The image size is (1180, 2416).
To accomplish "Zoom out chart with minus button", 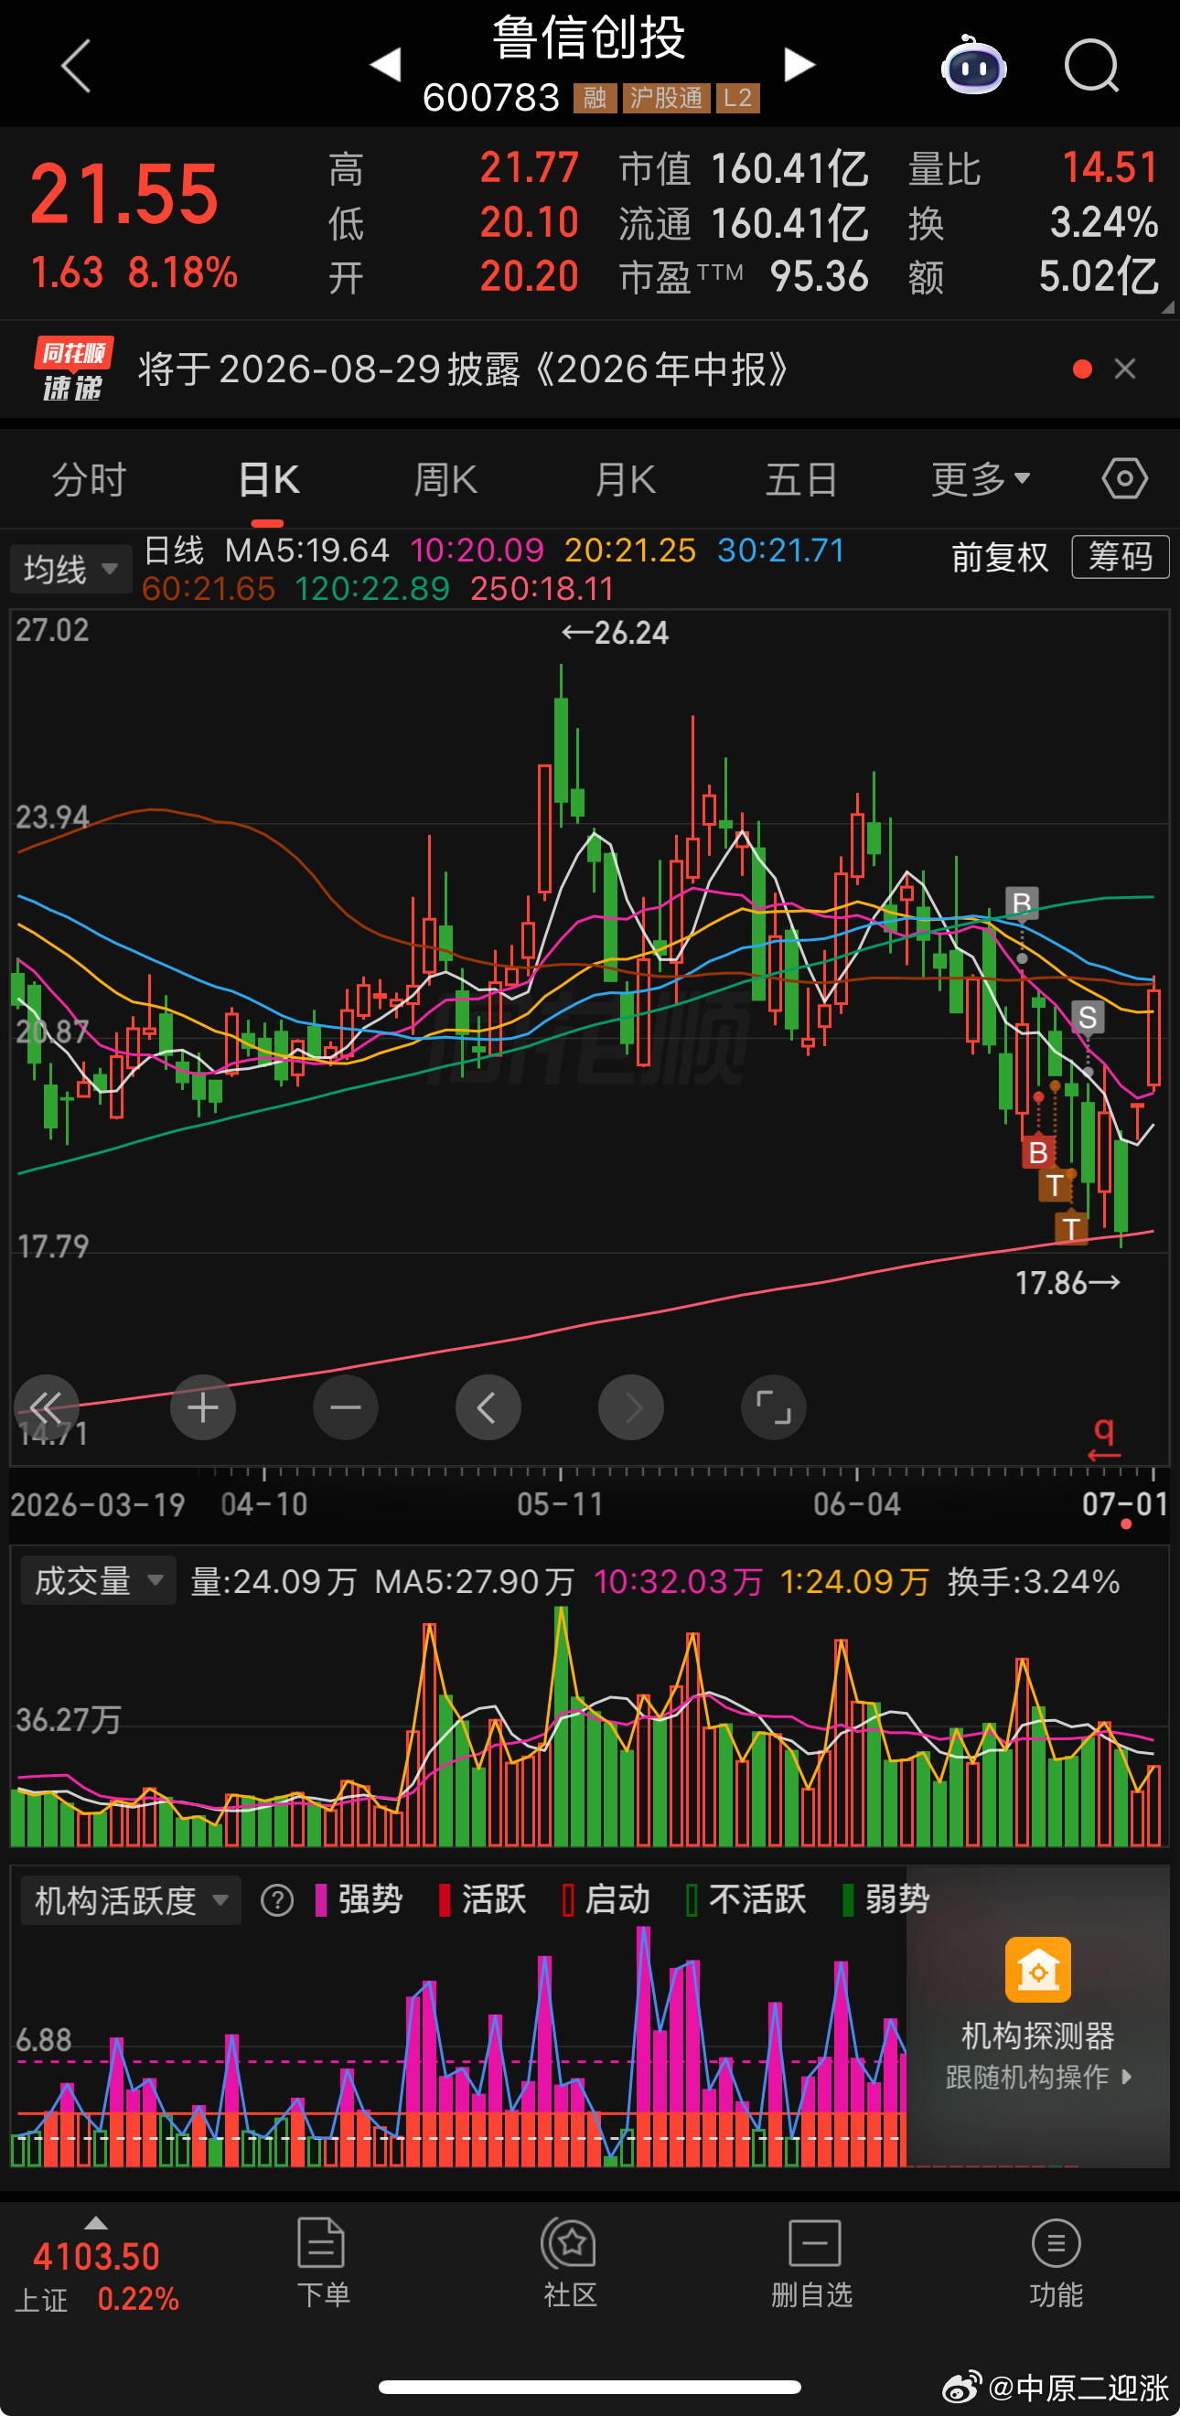I will point(345,1406).
